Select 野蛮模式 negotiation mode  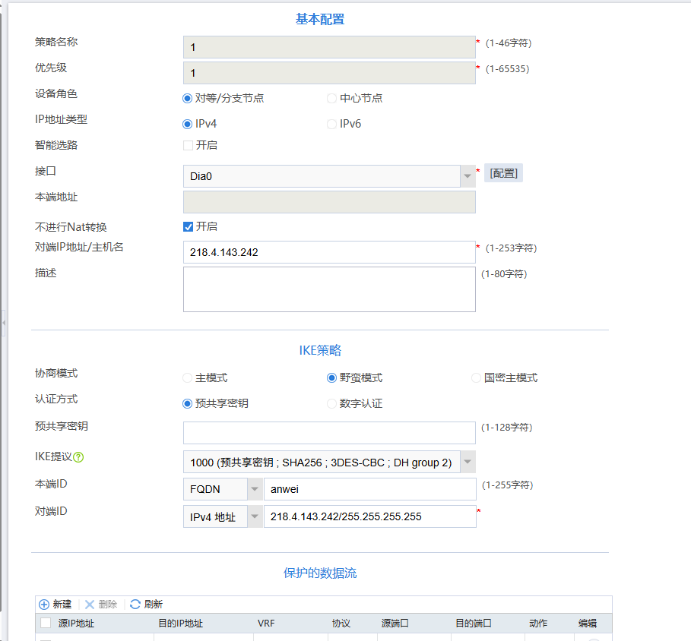click(332, 377)
